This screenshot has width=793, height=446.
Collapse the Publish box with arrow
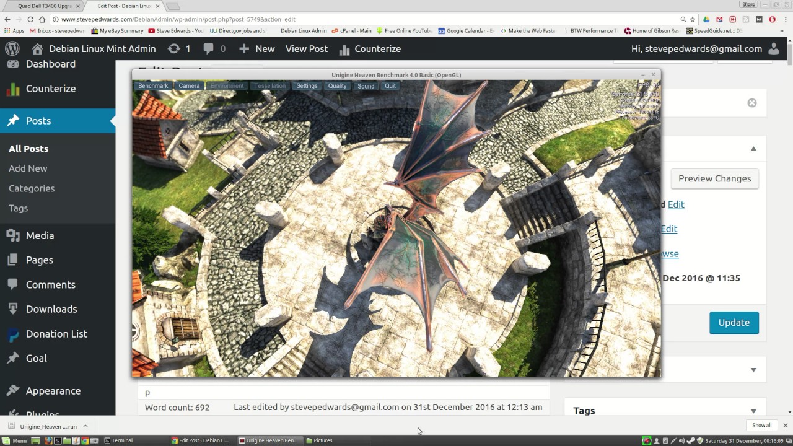[x=753, y=149]
